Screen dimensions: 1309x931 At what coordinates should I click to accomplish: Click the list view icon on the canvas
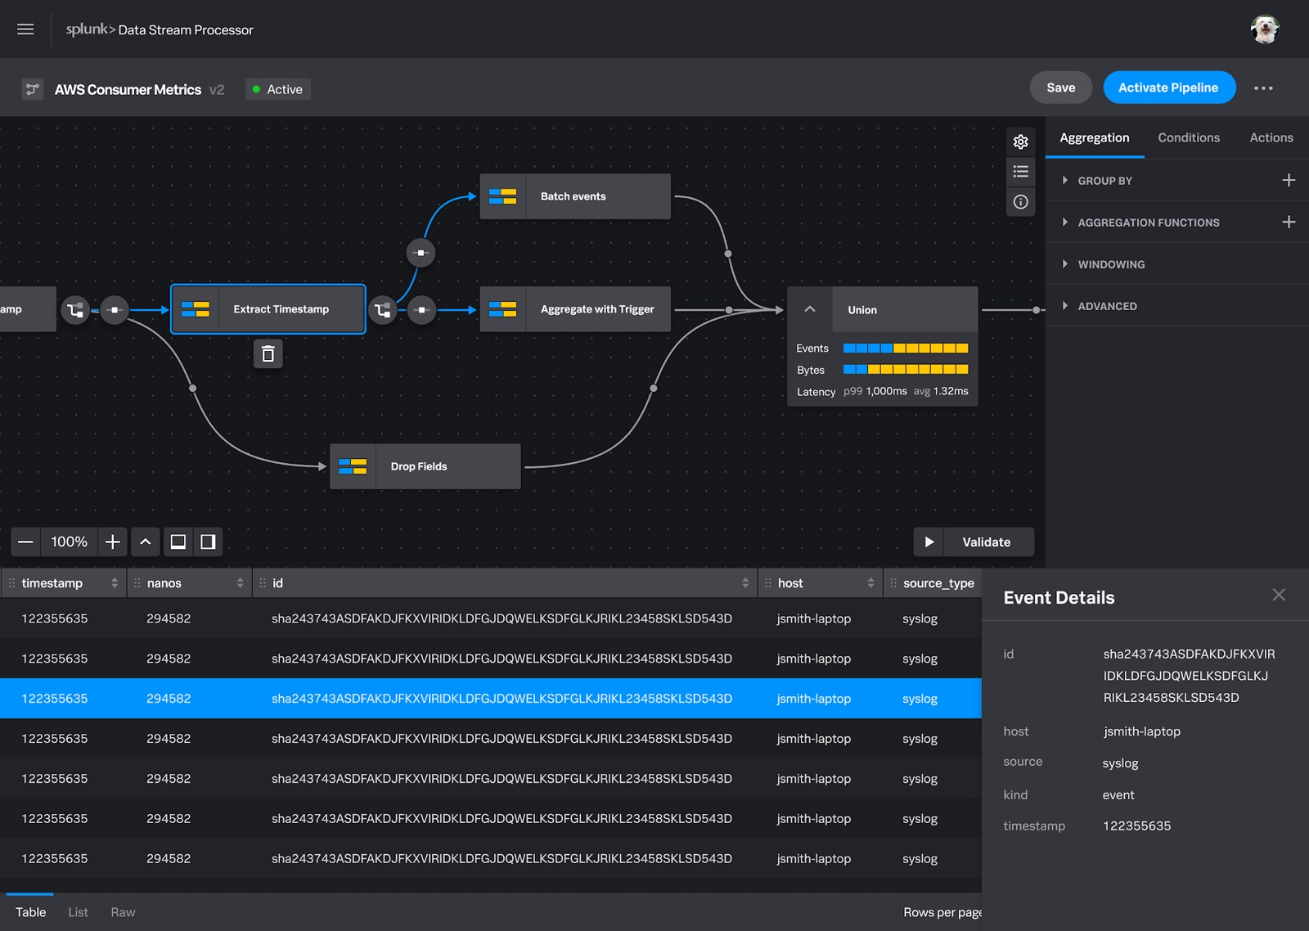click(x=1020, y=172)
